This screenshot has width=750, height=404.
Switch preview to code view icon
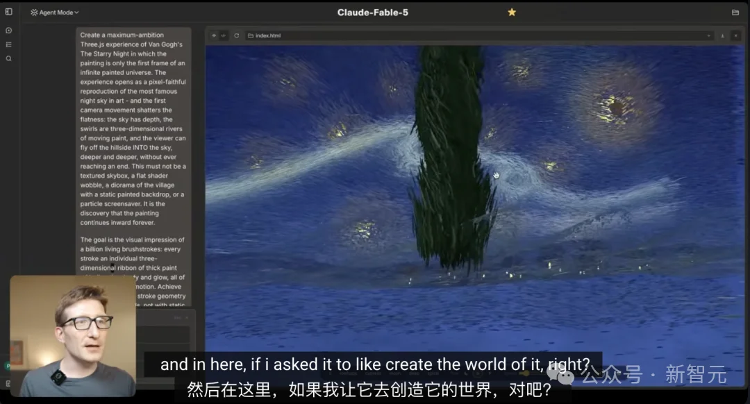[224, 35]
